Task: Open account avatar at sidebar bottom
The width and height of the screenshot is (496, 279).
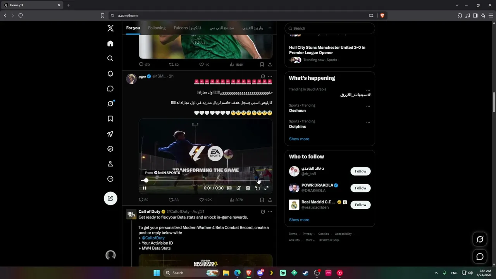Action: pos(110,255)
